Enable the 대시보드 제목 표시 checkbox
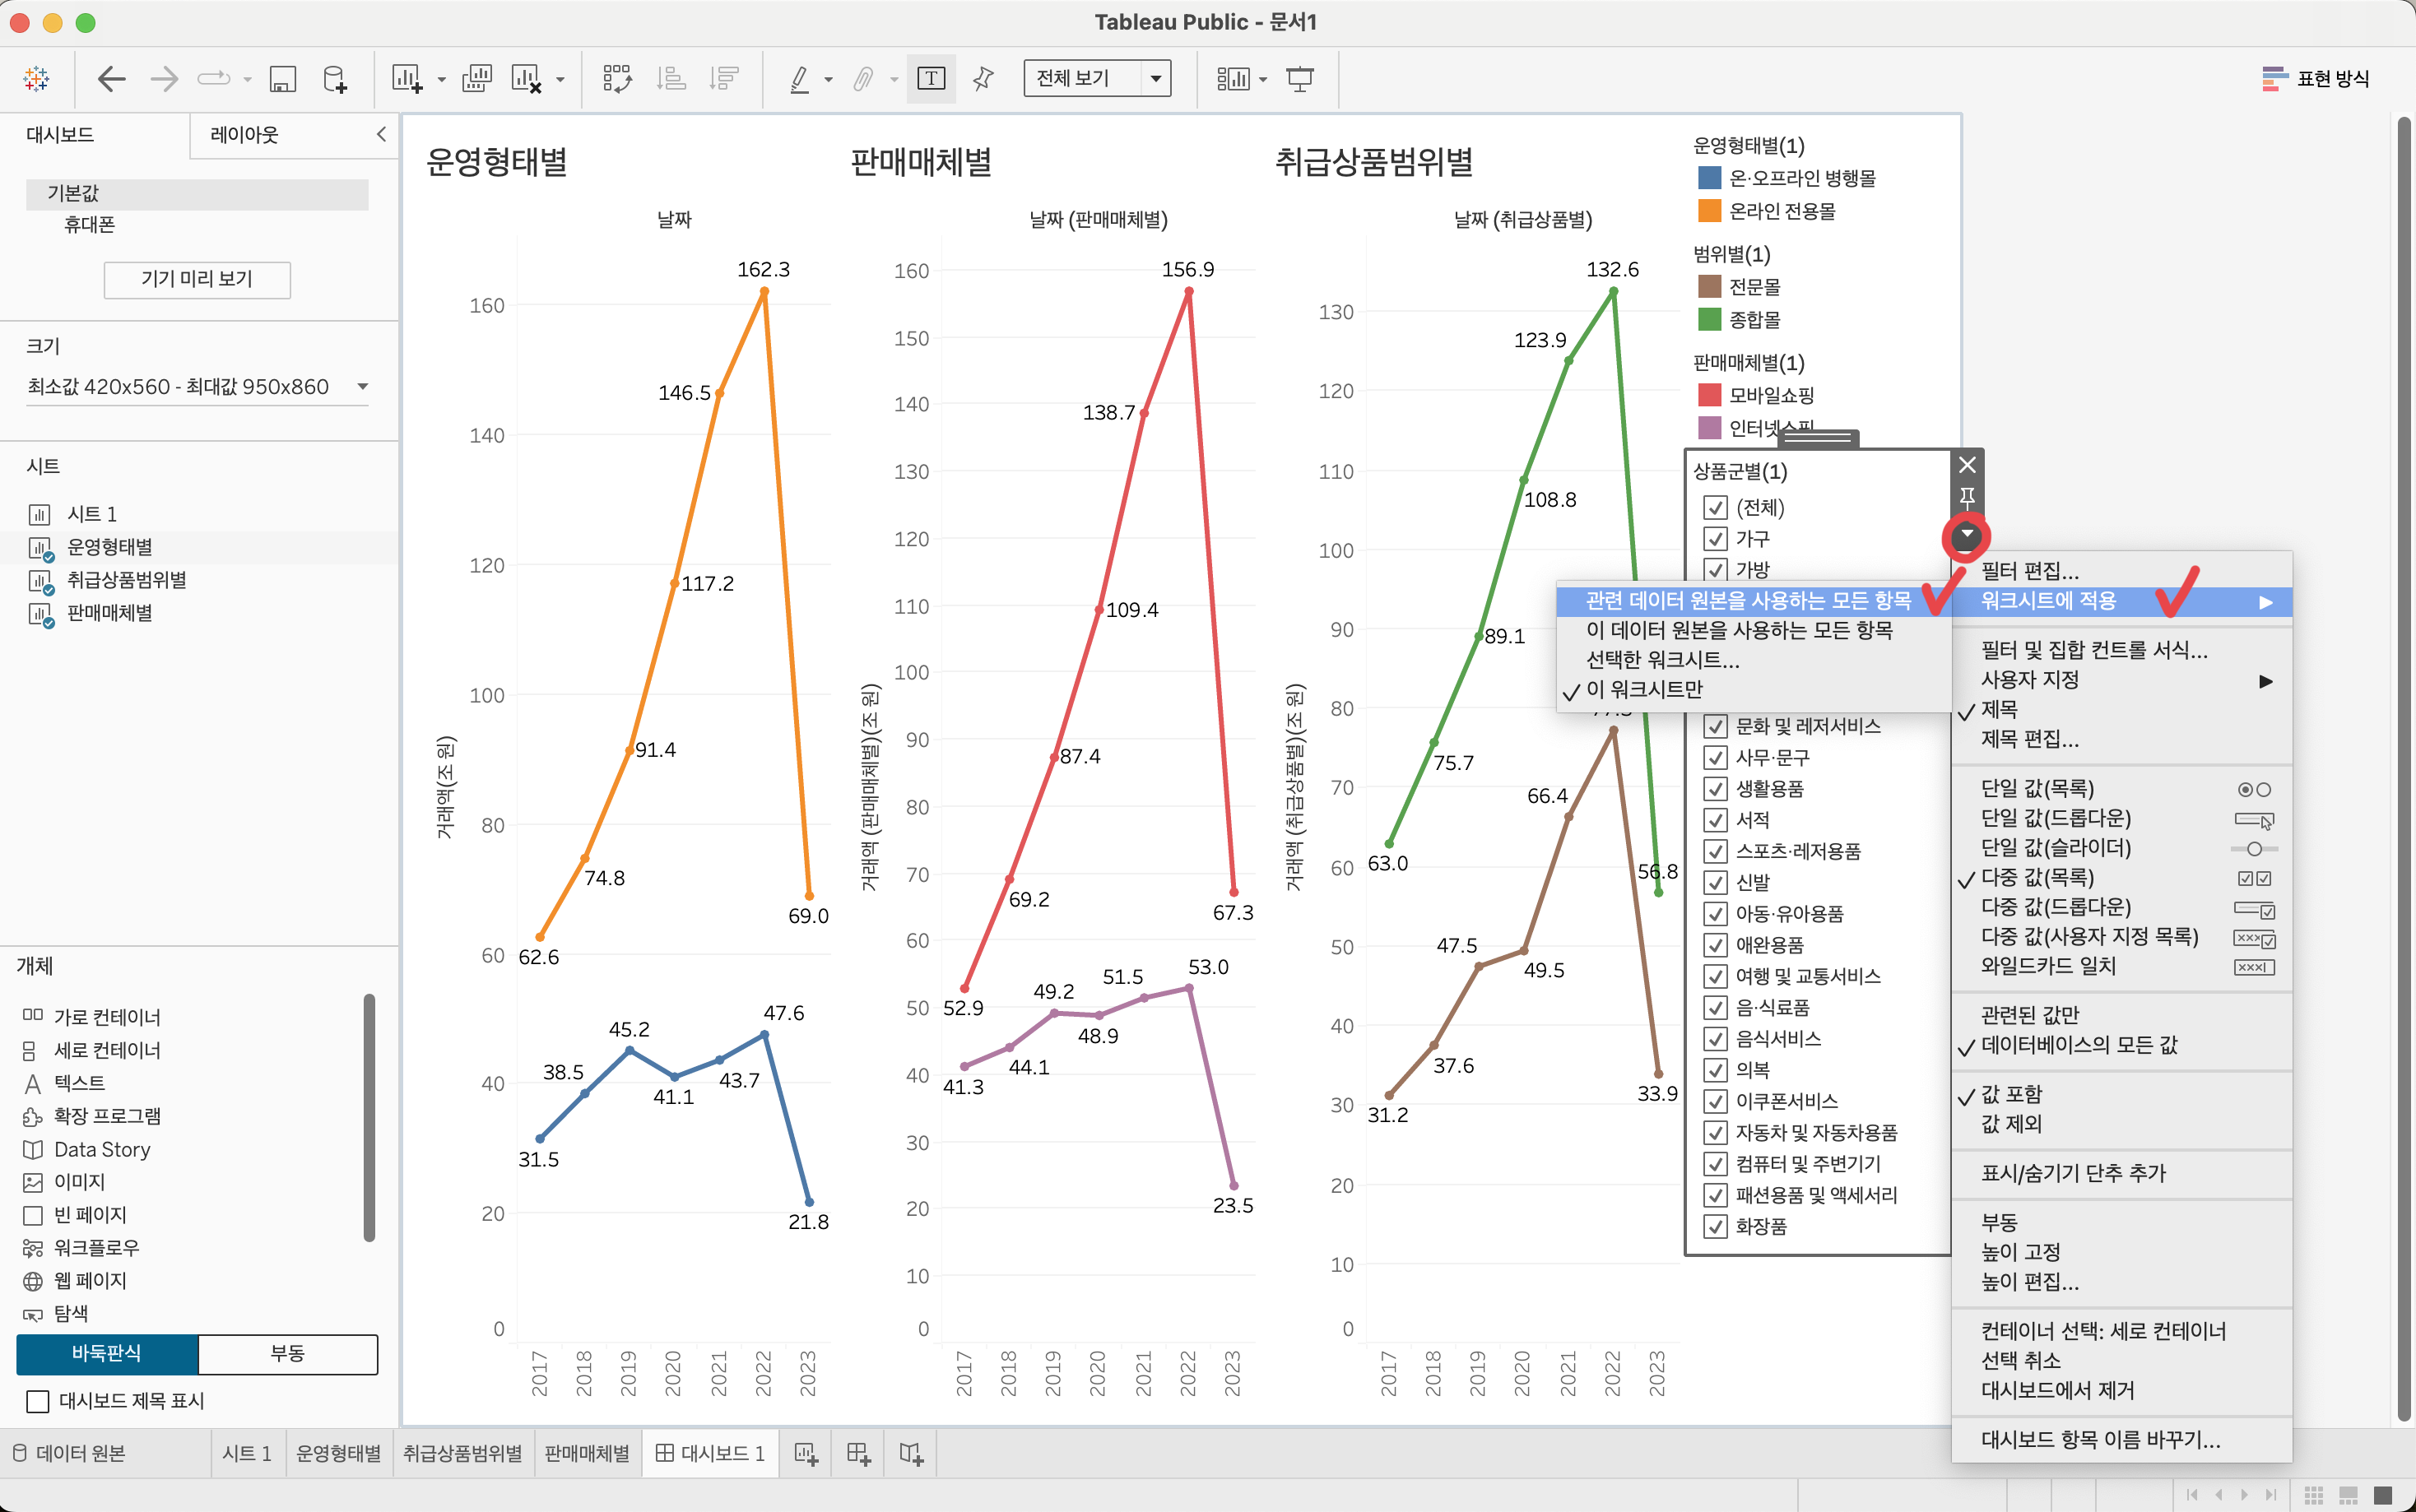This screenshot has width=2416, height=1512. tap(38, 1401)
